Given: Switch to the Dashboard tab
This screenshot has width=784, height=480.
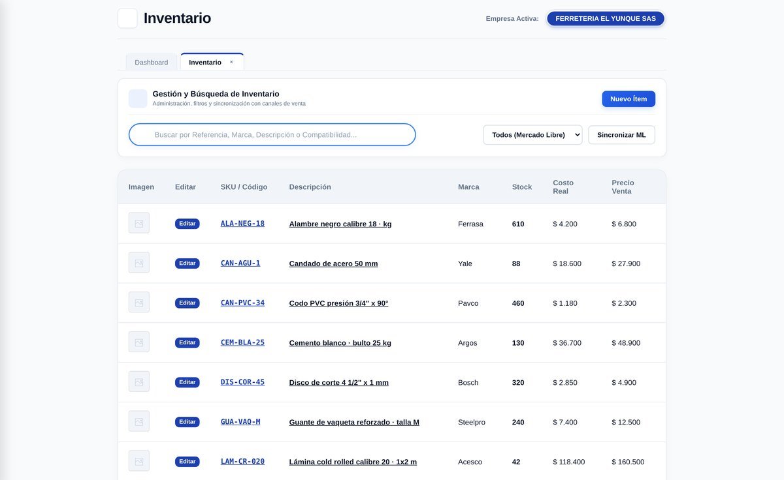Looking at the screenshot, I should pos(152,62).
